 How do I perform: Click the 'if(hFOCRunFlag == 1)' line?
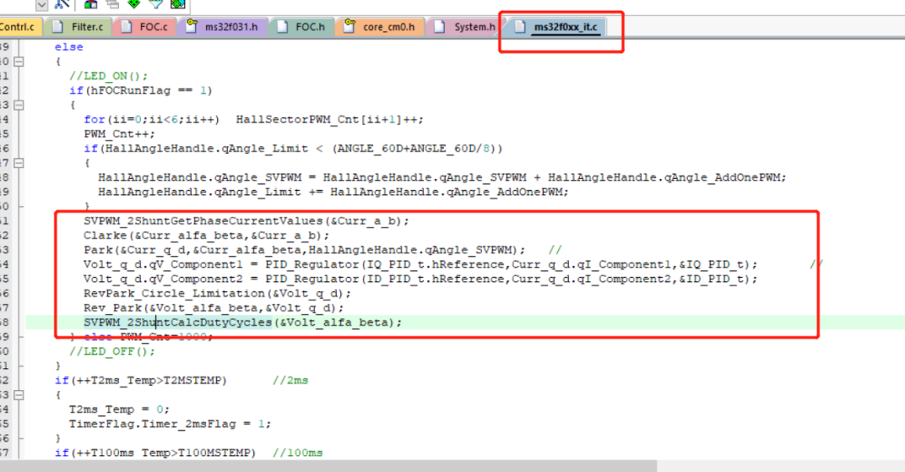(x=141, y=90)
